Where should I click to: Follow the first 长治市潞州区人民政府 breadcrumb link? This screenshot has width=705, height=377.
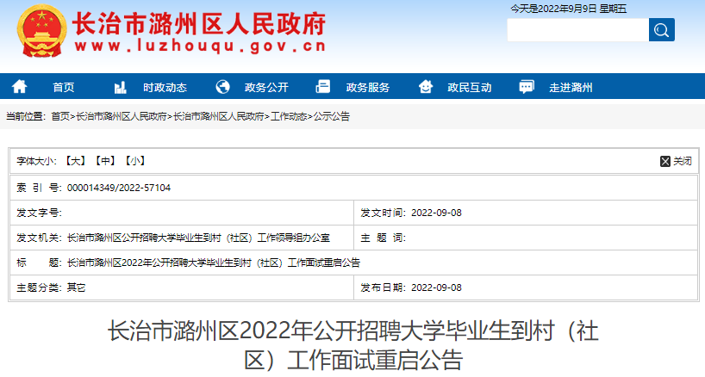pyautogui.click(x=122, y=117)
